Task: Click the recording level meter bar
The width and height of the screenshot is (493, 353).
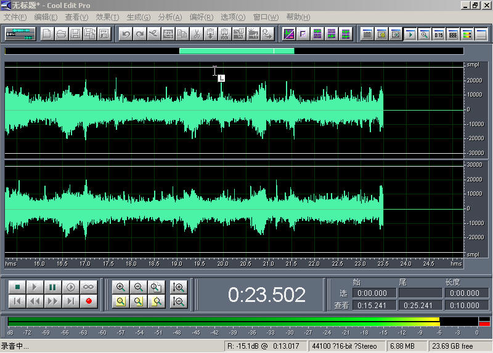Action: 243,322
